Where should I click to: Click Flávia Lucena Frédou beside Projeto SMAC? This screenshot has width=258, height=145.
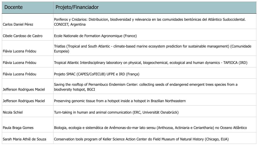[x=19, y=74]
